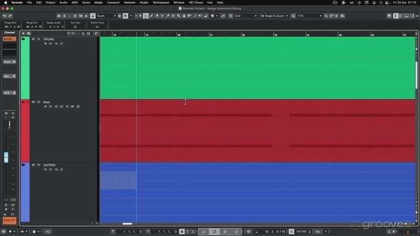Toggle global Write W automation button
Image resolution: width=420 pixels, height=236 pixels.
tap(81, 16)
